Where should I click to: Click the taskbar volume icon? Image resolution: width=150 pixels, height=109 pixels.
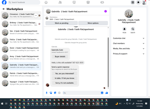(130, 104)
